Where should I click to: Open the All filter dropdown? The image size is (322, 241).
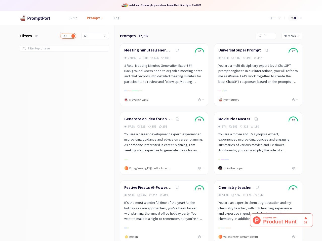pos(95,36)
